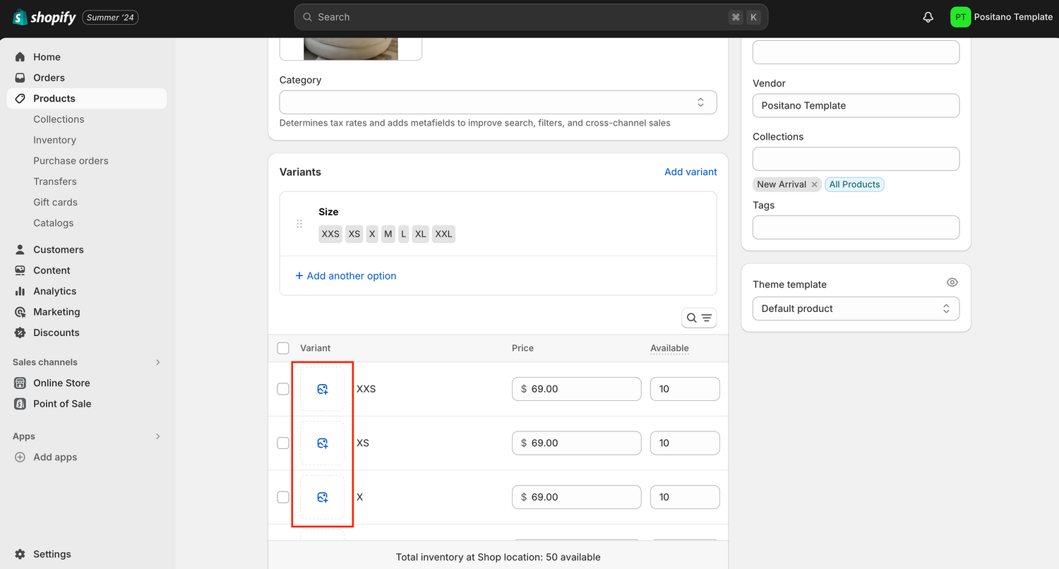Open variant search and filter button
This screenshot has height=569, width=1059.
[x=699, y=318]
